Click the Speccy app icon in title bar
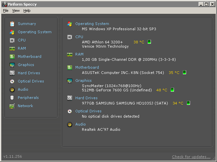The height and width of the screenshot is (162, 217). [4, 4]
